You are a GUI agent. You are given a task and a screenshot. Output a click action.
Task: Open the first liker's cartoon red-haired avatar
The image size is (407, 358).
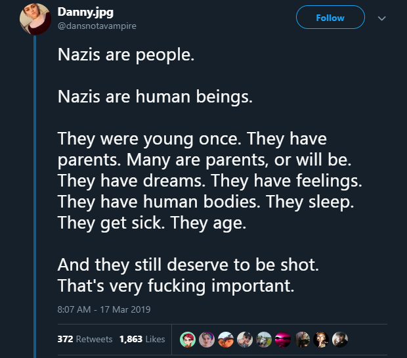[x=187, y=339]
